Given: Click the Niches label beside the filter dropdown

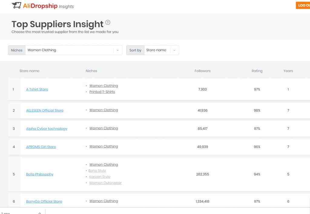Looking at the screenshot, I should 17,50.
